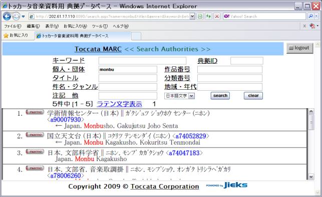
Task: Open authority record a74047183
Action: pyautogui.click(x=184, y=153)
